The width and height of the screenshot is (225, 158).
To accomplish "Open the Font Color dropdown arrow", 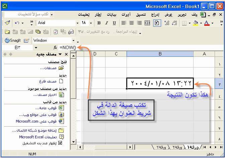I will 212,23.
